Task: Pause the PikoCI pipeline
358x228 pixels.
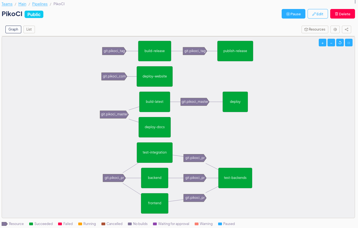Action: [x=293, y=14]
